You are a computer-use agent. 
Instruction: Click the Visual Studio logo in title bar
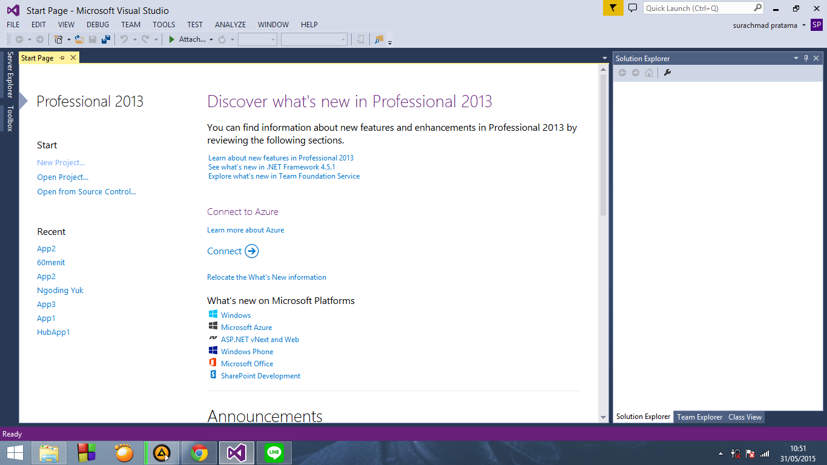click(13, 10)
